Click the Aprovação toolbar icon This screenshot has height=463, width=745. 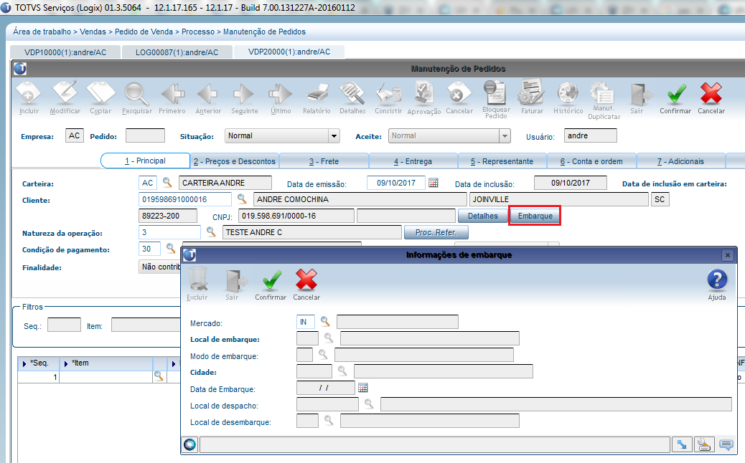(423, 97)
